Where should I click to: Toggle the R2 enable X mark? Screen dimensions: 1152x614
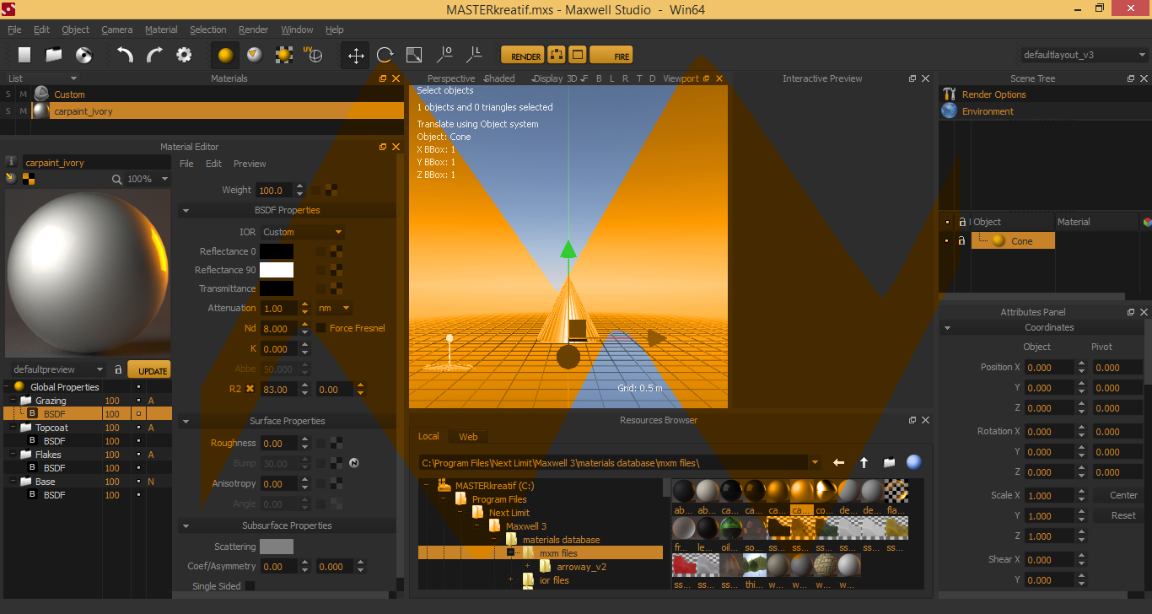tap(250, 390)
